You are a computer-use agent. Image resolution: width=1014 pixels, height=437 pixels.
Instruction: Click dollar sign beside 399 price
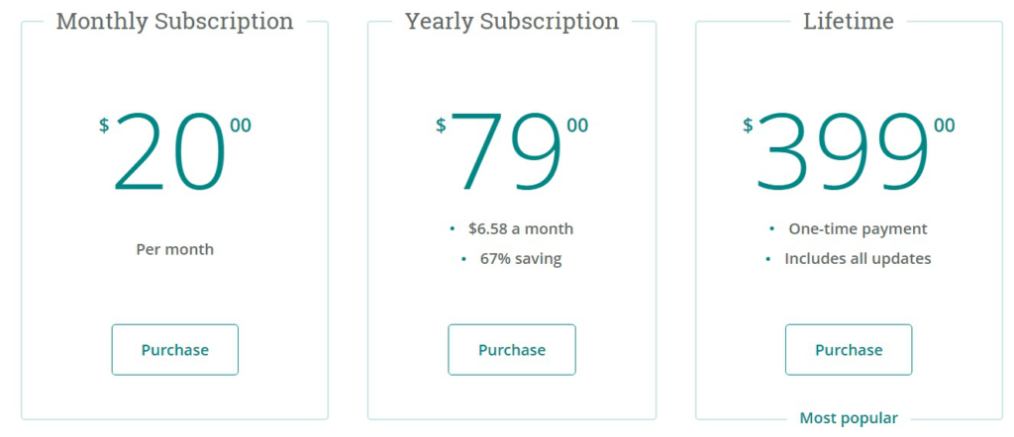point(748,125)
